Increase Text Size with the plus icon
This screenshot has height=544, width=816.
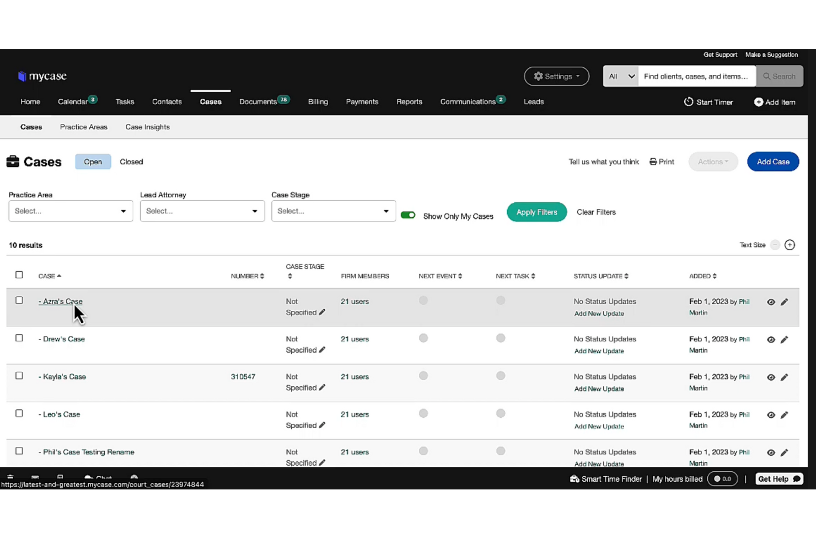[790, 245]
